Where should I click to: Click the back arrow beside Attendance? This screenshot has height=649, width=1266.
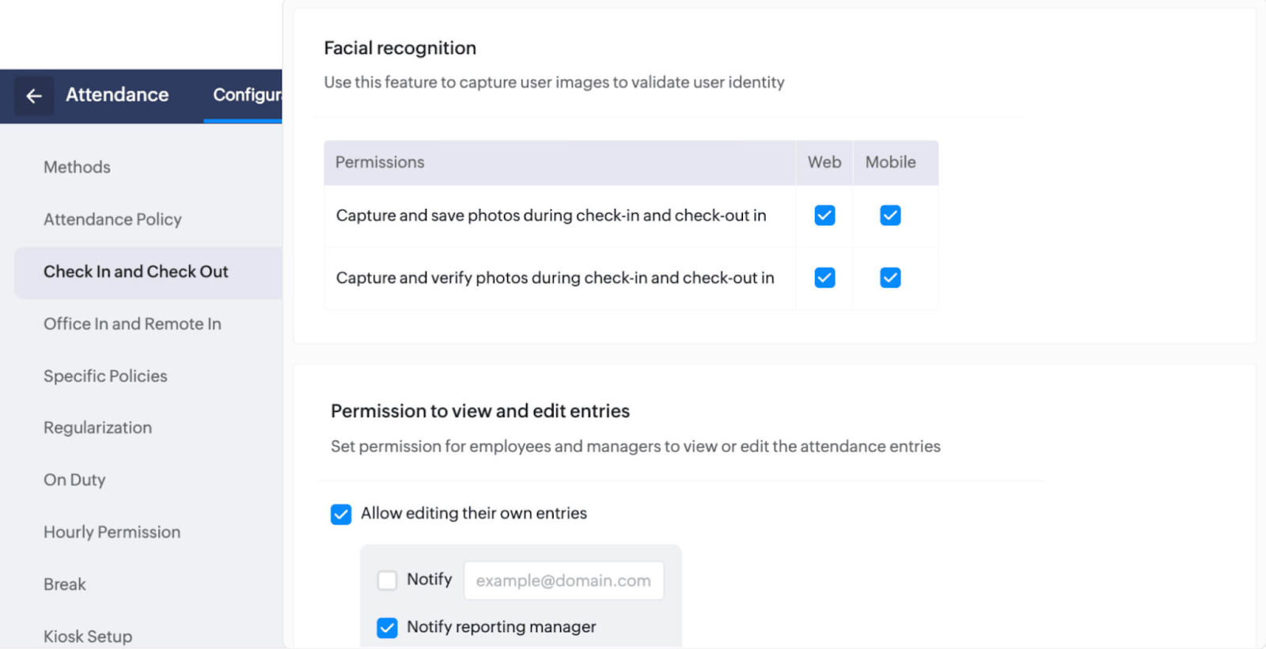(x=33, y=96)
